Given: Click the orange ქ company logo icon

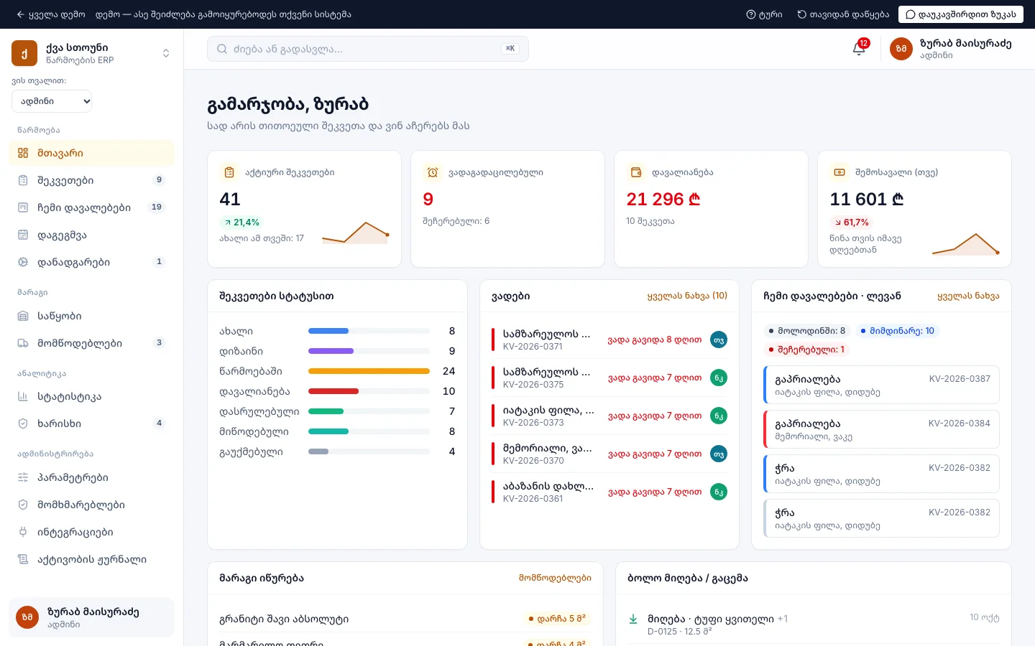Looking at the screenshot, I should pyautogui.click(x=24, y=53).
